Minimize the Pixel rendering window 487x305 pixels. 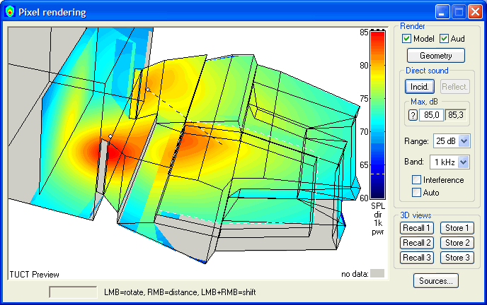pos(442,12)
